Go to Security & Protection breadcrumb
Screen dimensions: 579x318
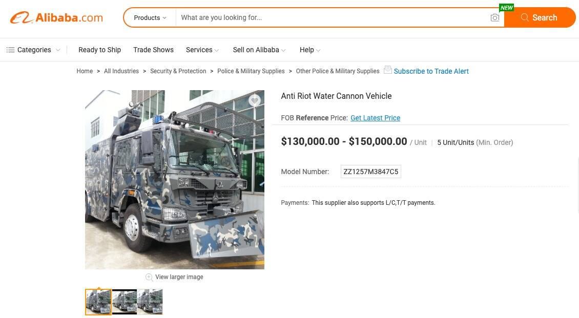[178, 71]
